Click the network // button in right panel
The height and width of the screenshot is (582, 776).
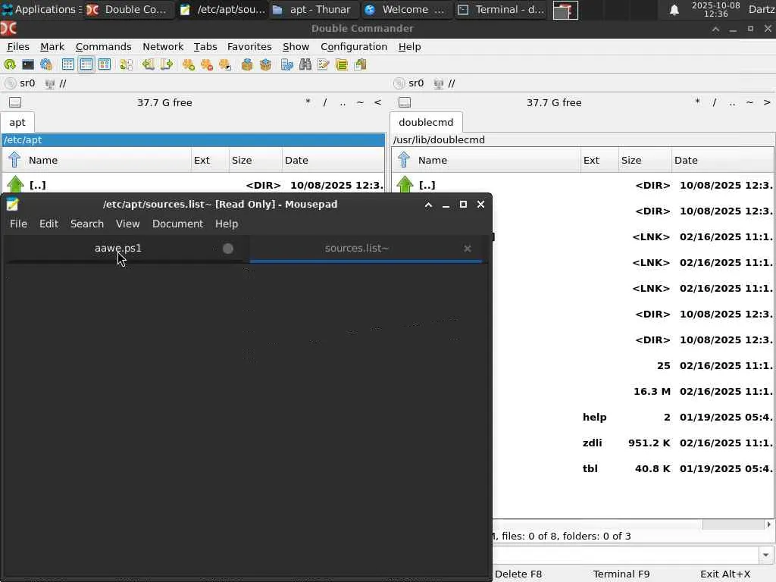point(445,83)
